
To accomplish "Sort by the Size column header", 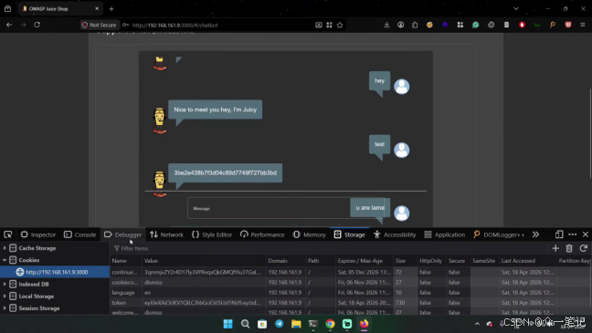I will pos(405,261).
